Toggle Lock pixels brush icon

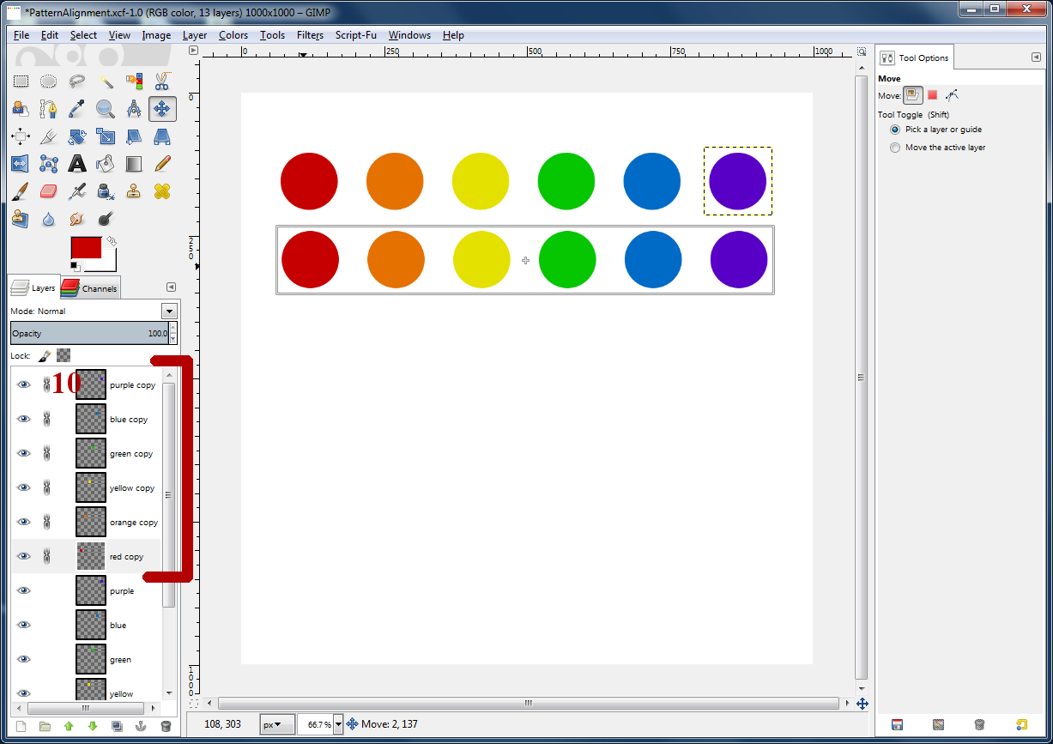[45, 355]
